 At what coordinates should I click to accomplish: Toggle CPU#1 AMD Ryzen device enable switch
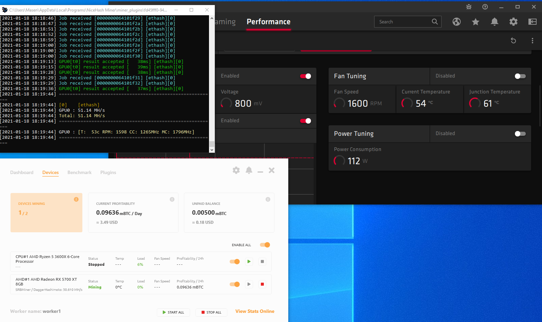[234, 261]
